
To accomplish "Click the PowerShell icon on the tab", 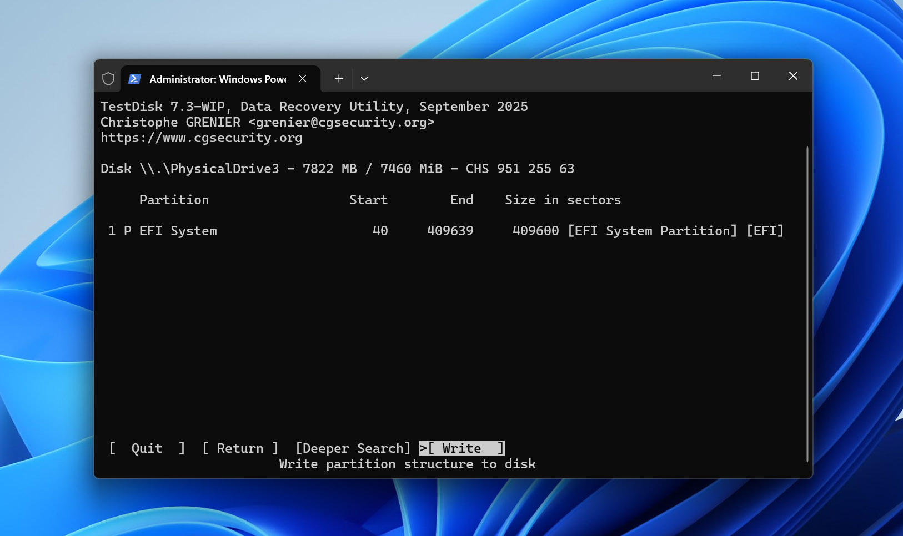I will tap(134, 79).
